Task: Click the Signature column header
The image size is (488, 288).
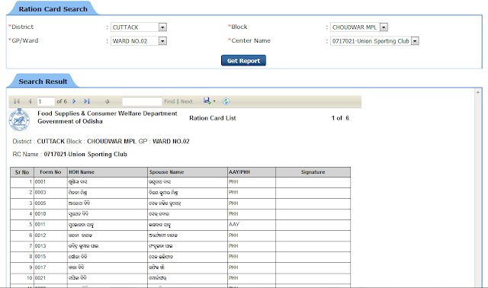Action: click(313, 172)
